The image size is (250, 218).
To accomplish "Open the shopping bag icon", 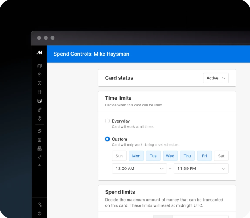I will (40, 166).
